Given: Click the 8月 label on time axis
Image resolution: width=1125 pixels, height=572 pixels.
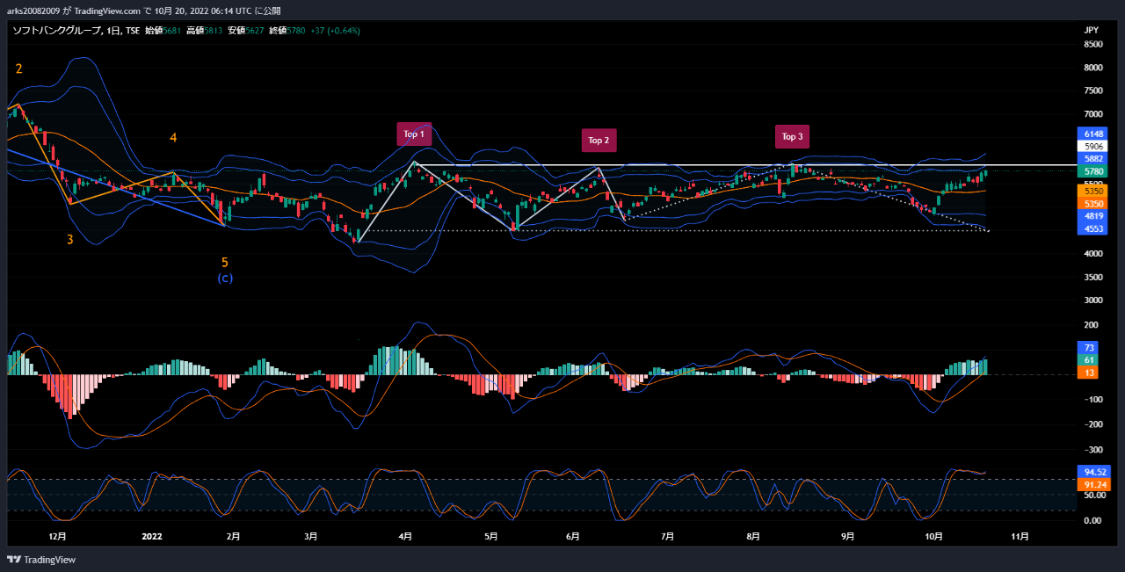Looking at the screenshot, I should coord(752,536).
